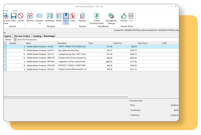Select 'Middle Atlantic Products : HW100' name cell

[40, 47]
